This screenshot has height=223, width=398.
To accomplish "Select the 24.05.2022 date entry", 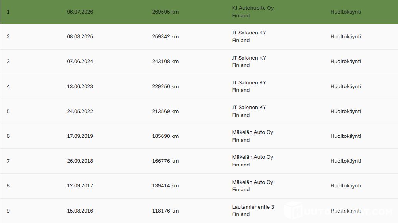I will [x=80, y=111].
